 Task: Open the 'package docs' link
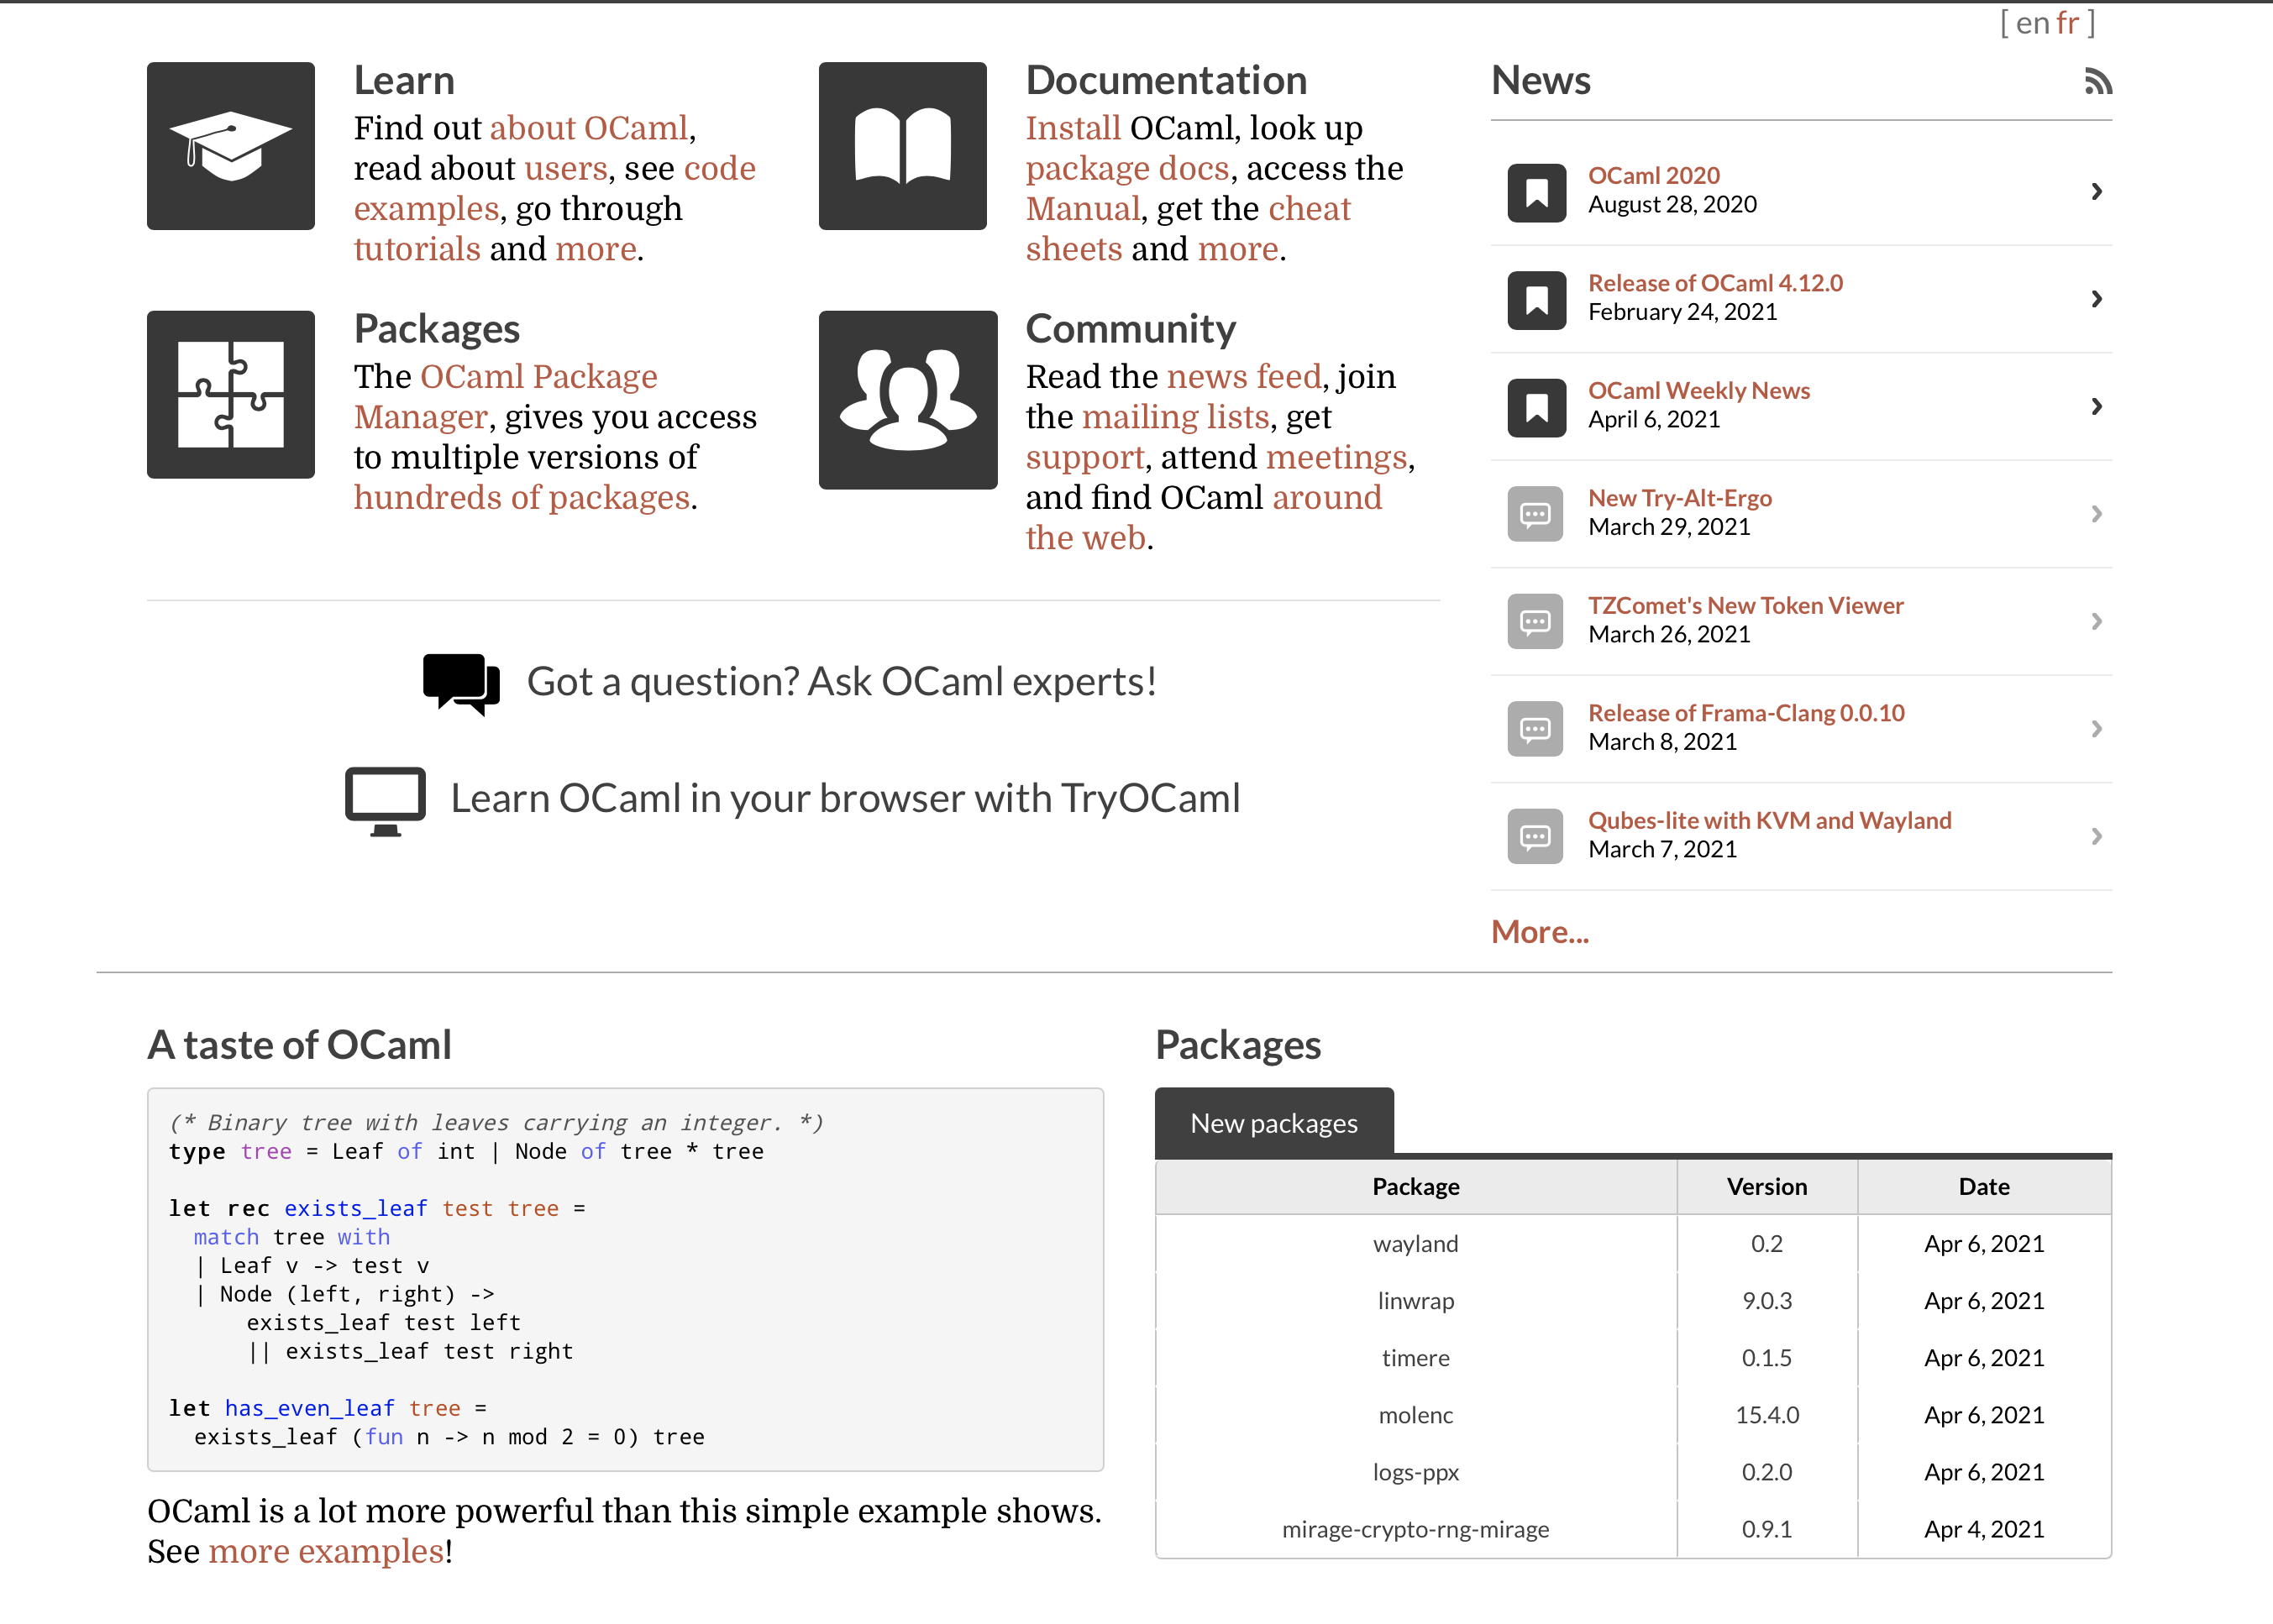[x=1127, y=169]
